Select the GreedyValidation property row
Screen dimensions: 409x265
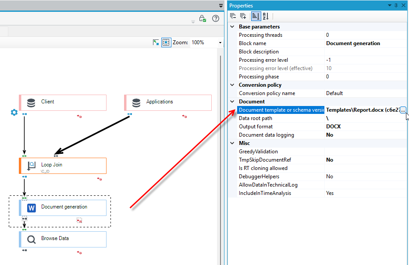coord(322,152)
